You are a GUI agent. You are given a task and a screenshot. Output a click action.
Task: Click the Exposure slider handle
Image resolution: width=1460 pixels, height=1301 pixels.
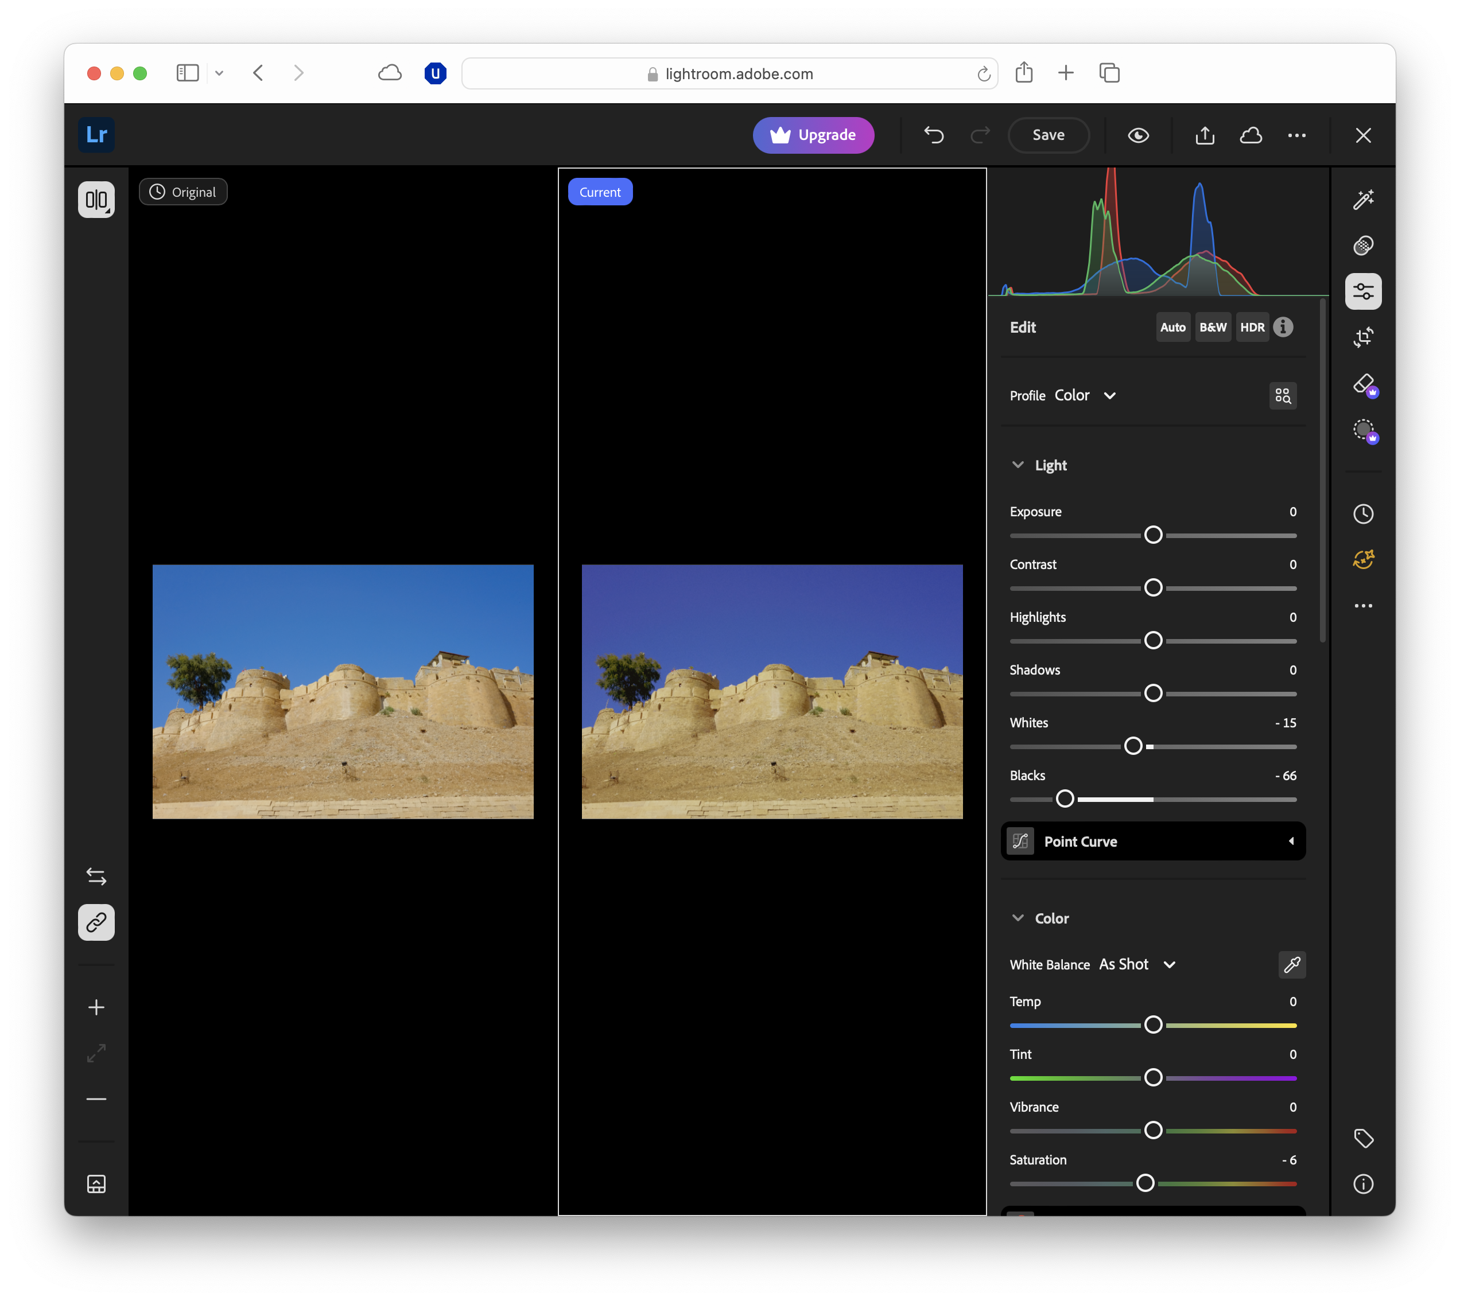coord(1152,535)
